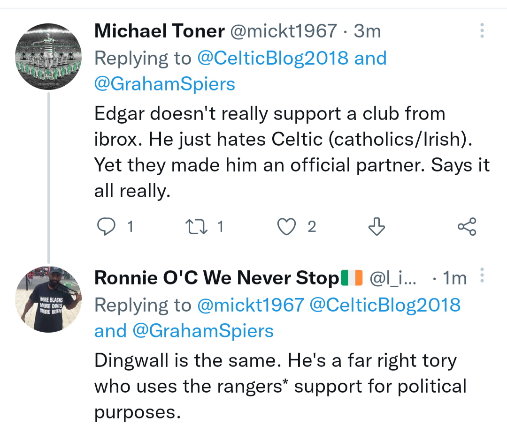
Task: Like Michael Toner's tweet
Action: coord(286,227)
